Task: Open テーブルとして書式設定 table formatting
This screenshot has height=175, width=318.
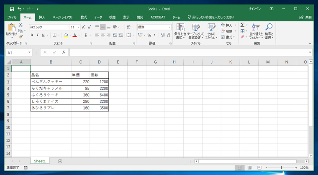Action: 195,31
